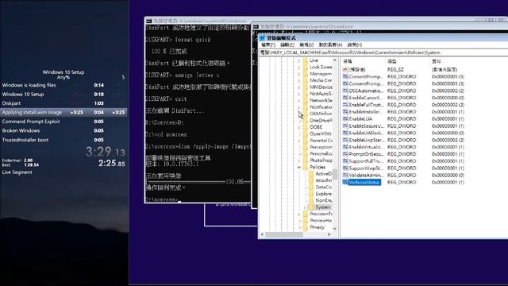Click the front Command Prompt window title bar
This screenshot has height=286, width=508.
(379, 26)
